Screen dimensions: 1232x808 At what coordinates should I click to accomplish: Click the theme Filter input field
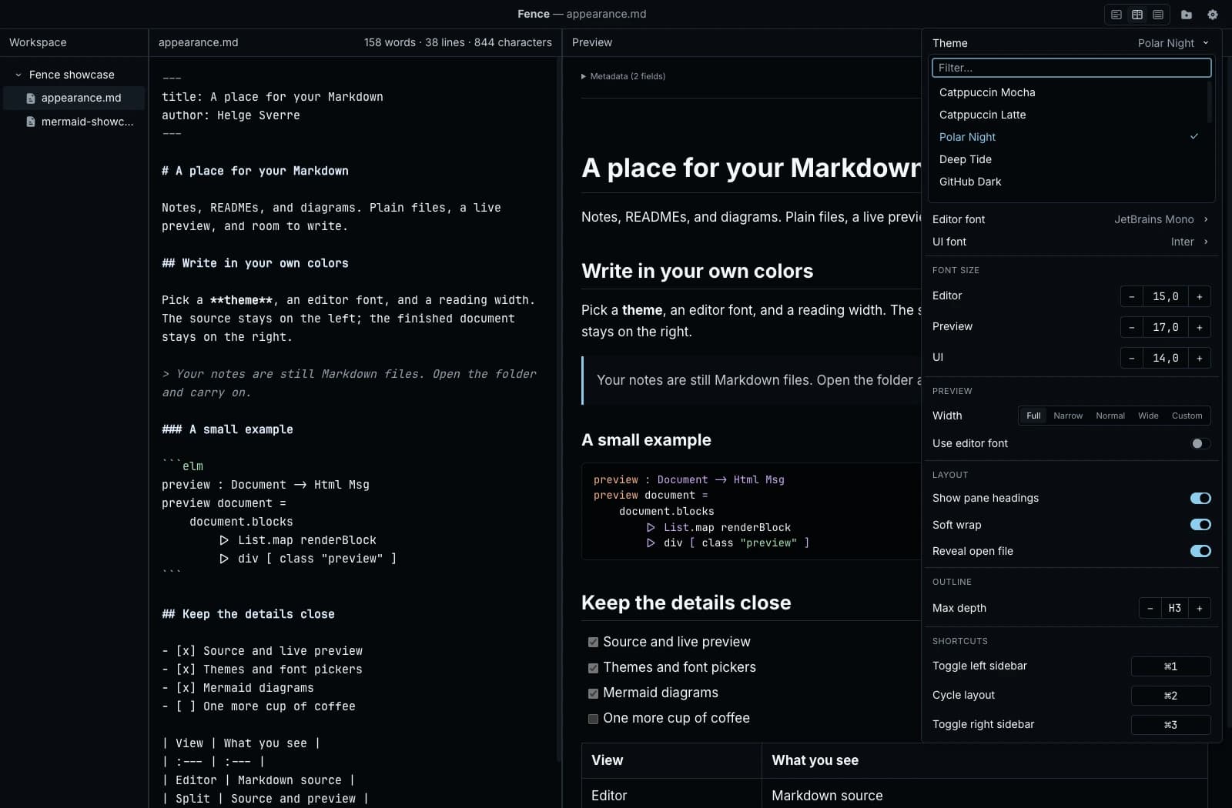click(1071, 68)
